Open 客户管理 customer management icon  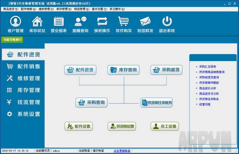[x=15, y=24]
